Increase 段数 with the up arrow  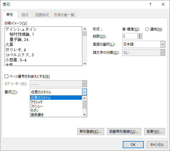coord(140,35)
